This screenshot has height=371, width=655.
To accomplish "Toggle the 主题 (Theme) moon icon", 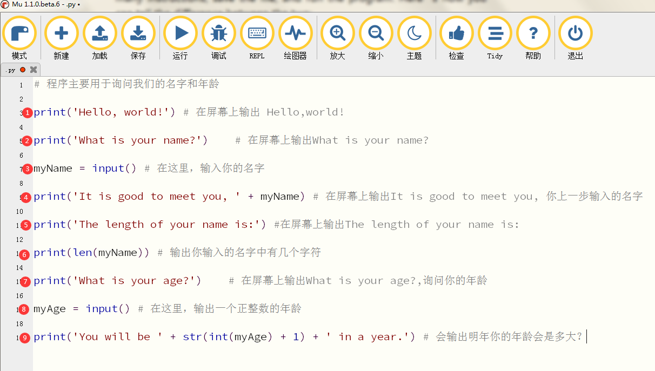I will (415, 33).
